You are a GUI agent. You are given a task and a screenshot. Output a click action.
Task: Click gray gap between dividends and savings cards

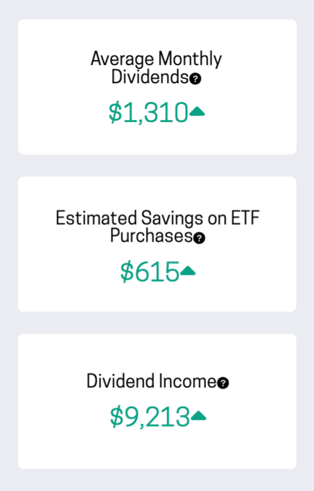(157, 166)
